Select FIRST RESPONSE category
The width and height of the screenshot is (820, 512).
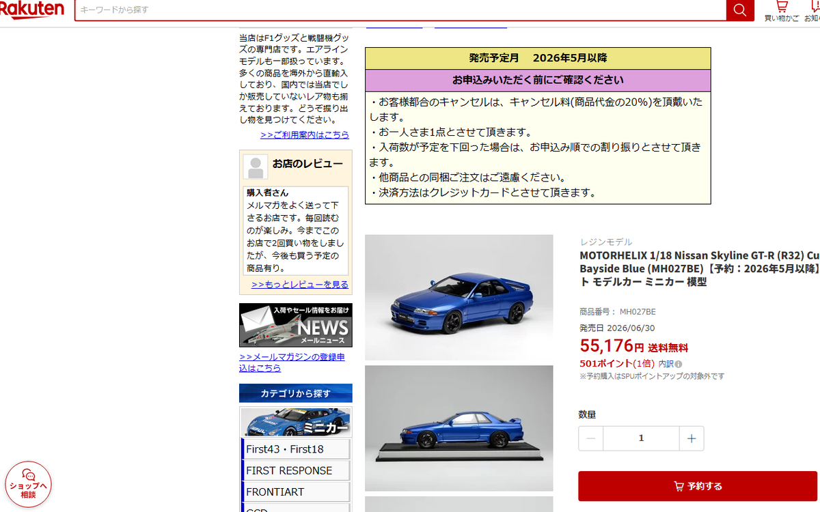coord(296,470)
